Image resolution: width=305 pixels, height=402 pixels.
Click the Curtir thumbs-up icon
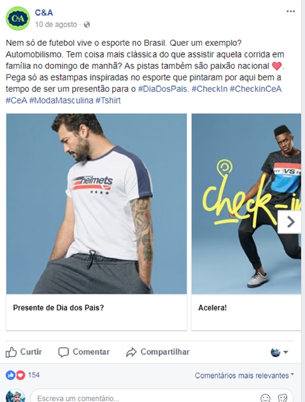(11, 352)
